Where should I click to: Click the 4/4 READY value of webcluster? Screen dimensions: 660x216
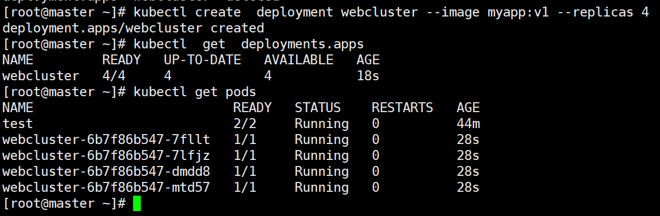pyautogui.click(x=114, y=76)
